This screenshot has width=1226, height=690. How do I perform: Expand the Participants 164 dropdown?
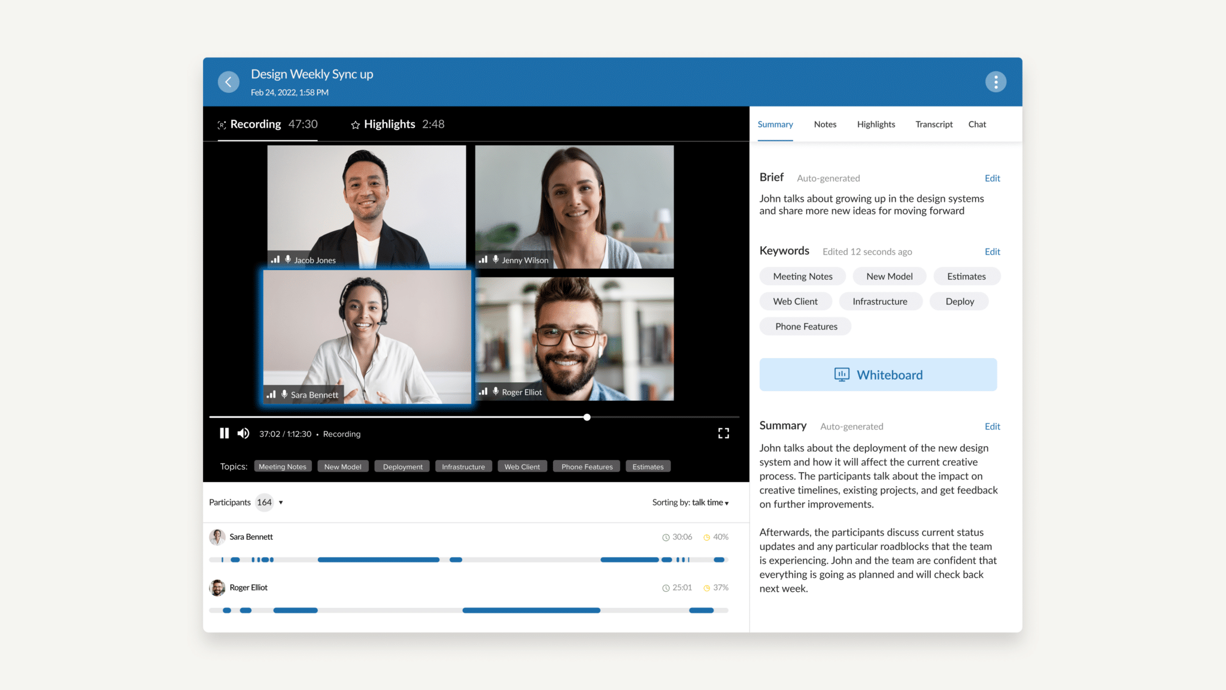[281, 503]
